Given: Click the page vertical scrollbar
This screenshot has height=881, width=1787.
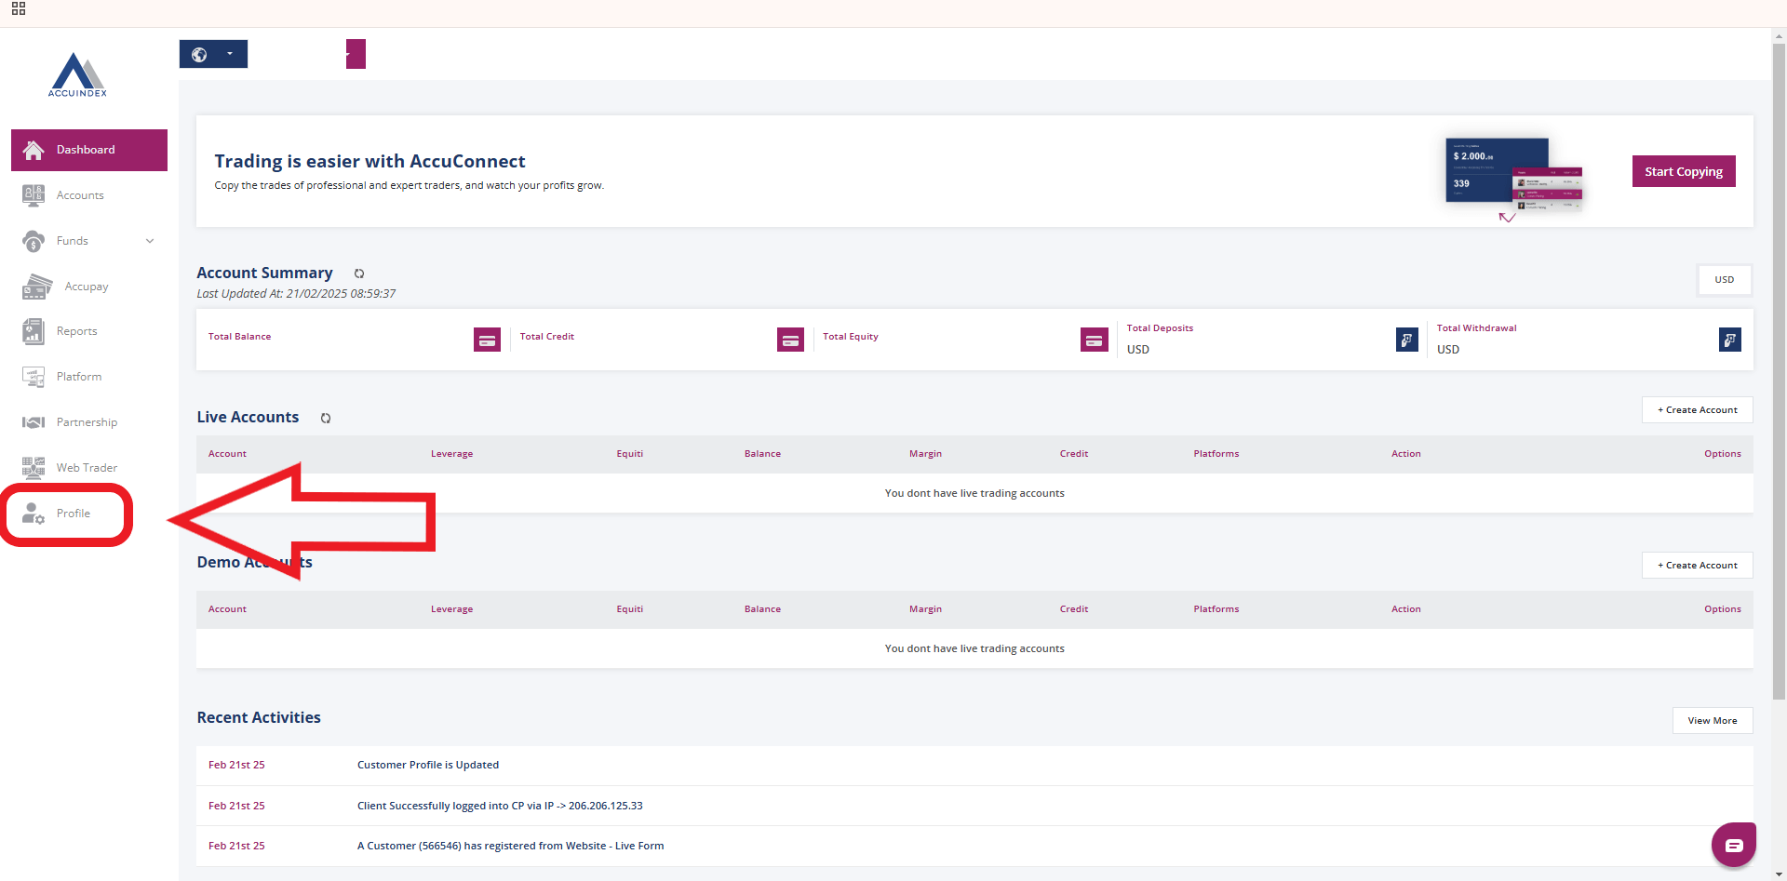Looking at the screenshot, I should point(1779,372).
